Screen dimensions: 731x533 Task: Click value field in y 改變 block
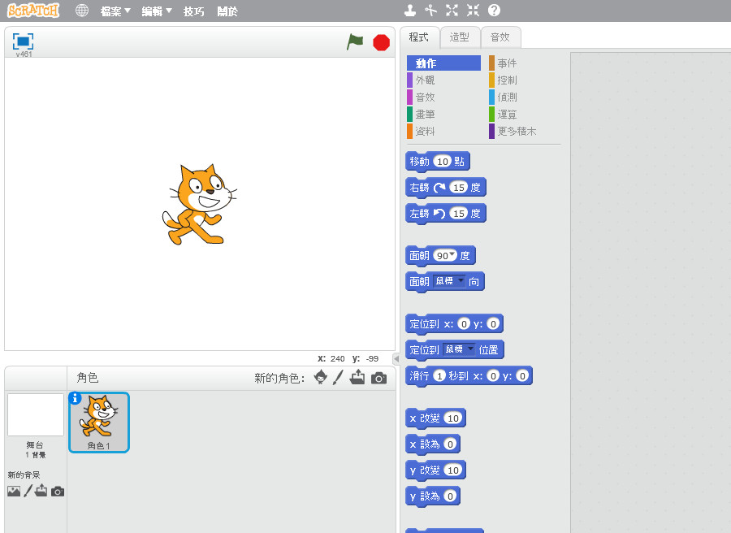pos(453,470)
